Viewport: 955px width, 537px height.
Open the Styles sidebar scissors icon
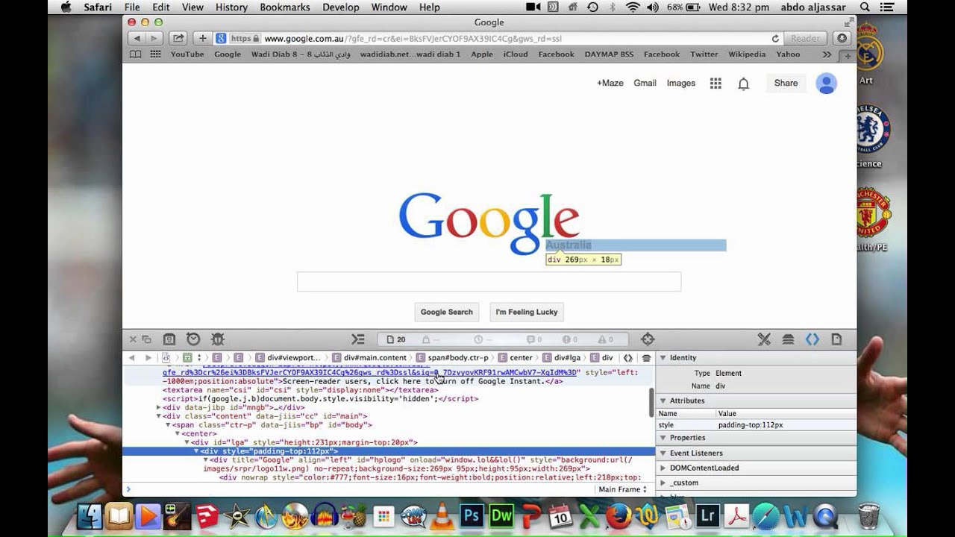click(764, 339)
